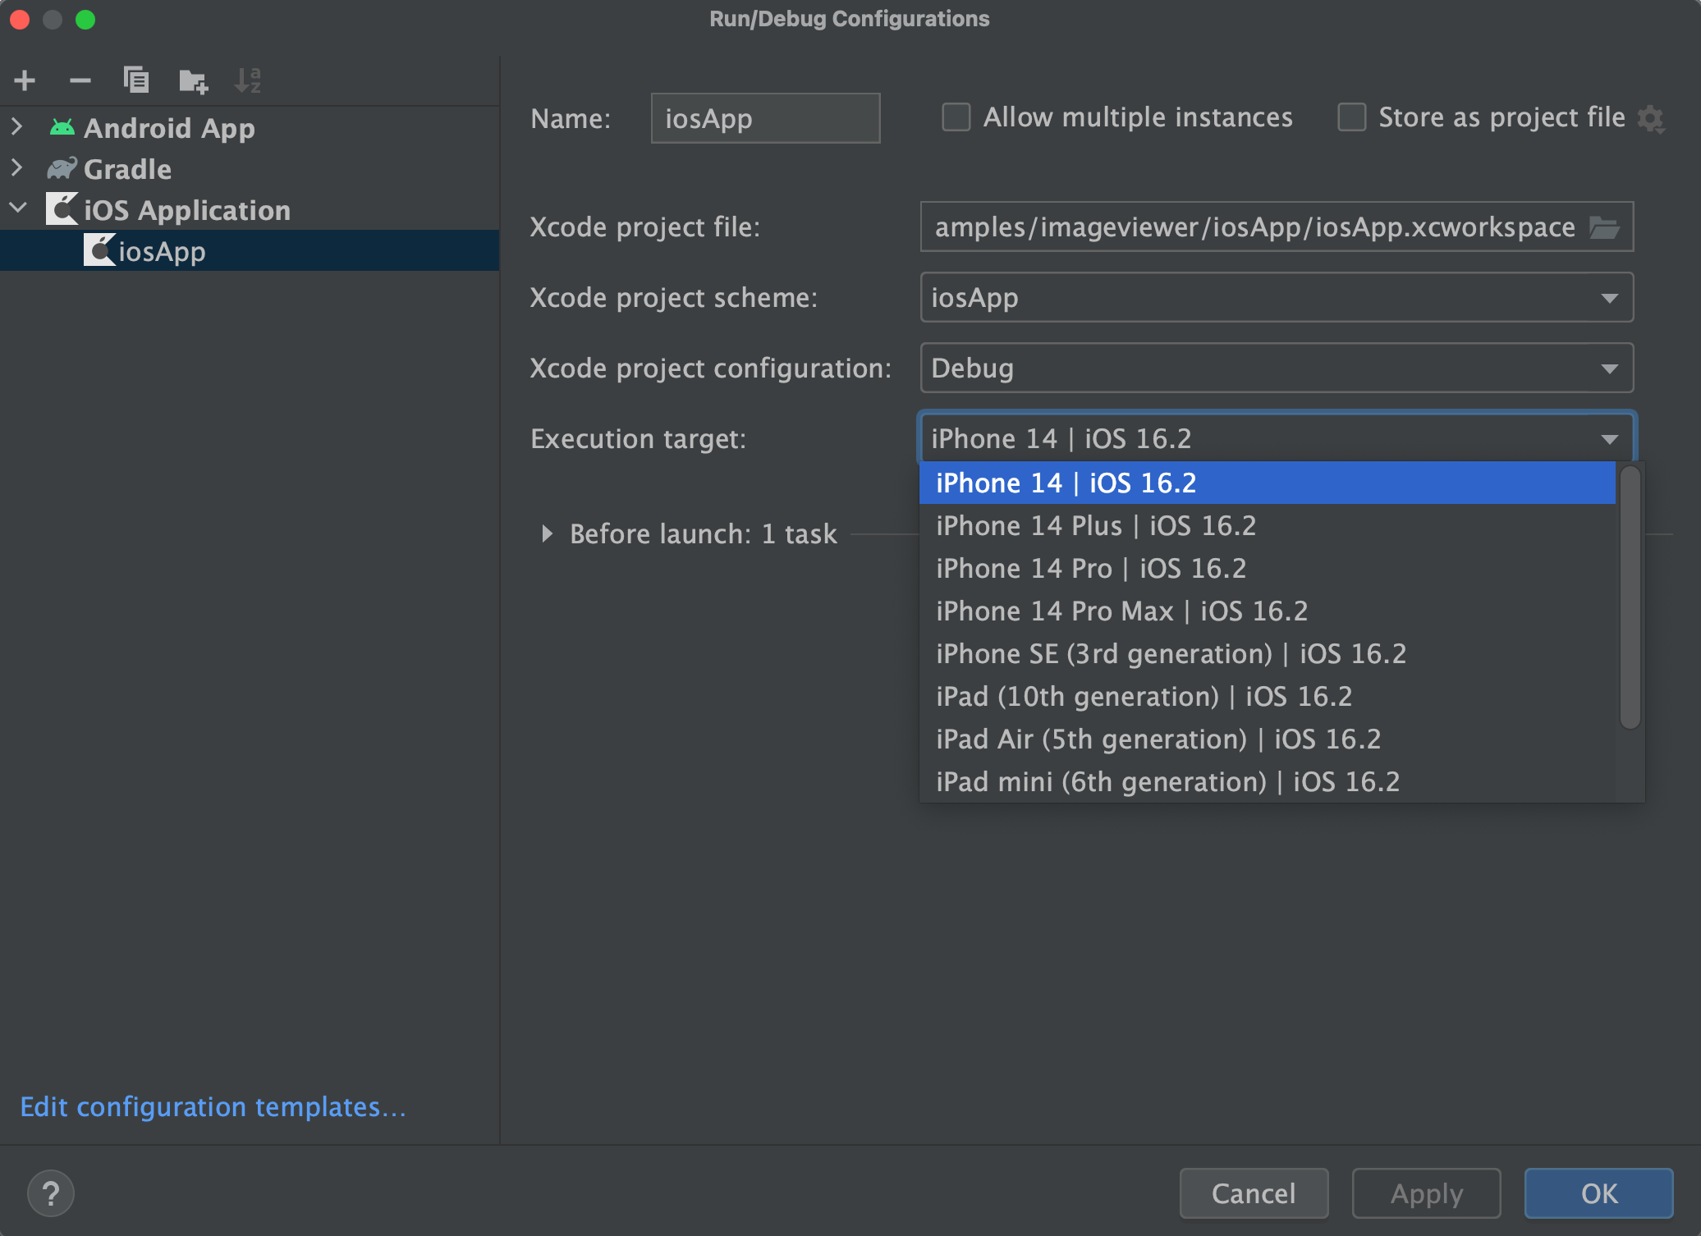Click the execution target list scrollbar

1630,597
